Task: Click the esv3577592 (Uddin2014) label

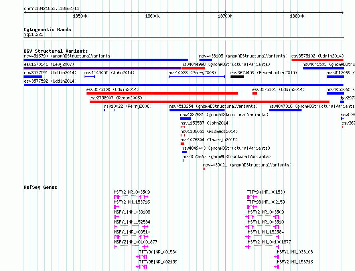Action: [x=50, y=81]
